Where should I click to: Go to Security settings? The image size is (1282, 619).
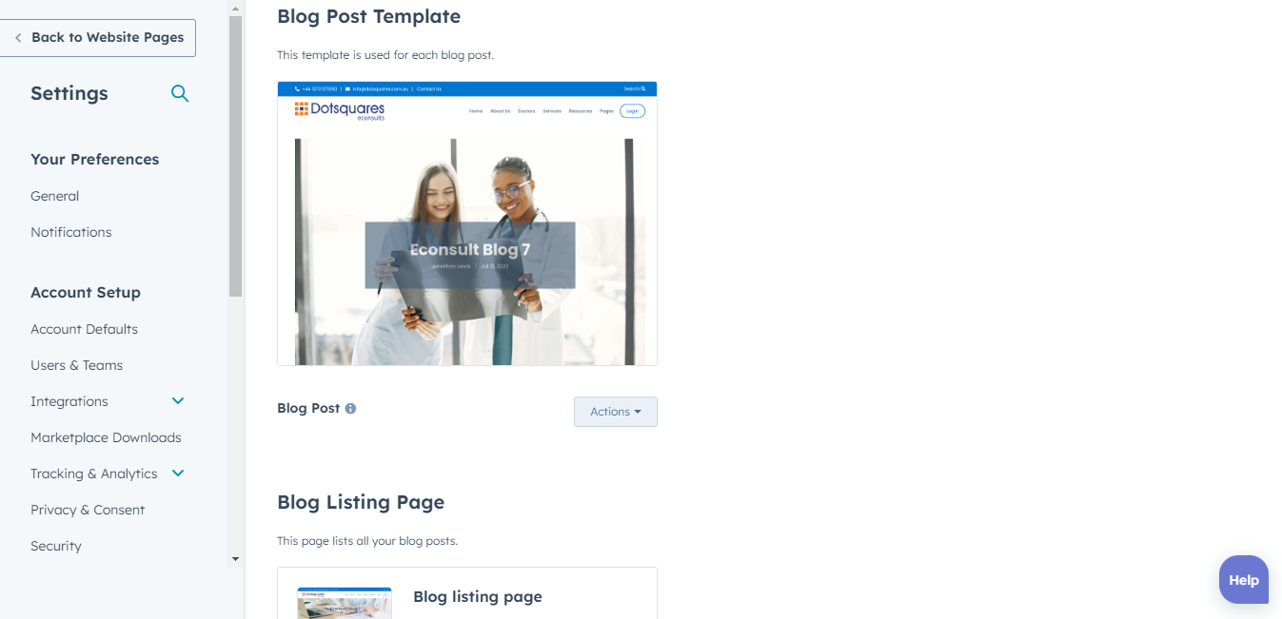[x=56, y=546]
